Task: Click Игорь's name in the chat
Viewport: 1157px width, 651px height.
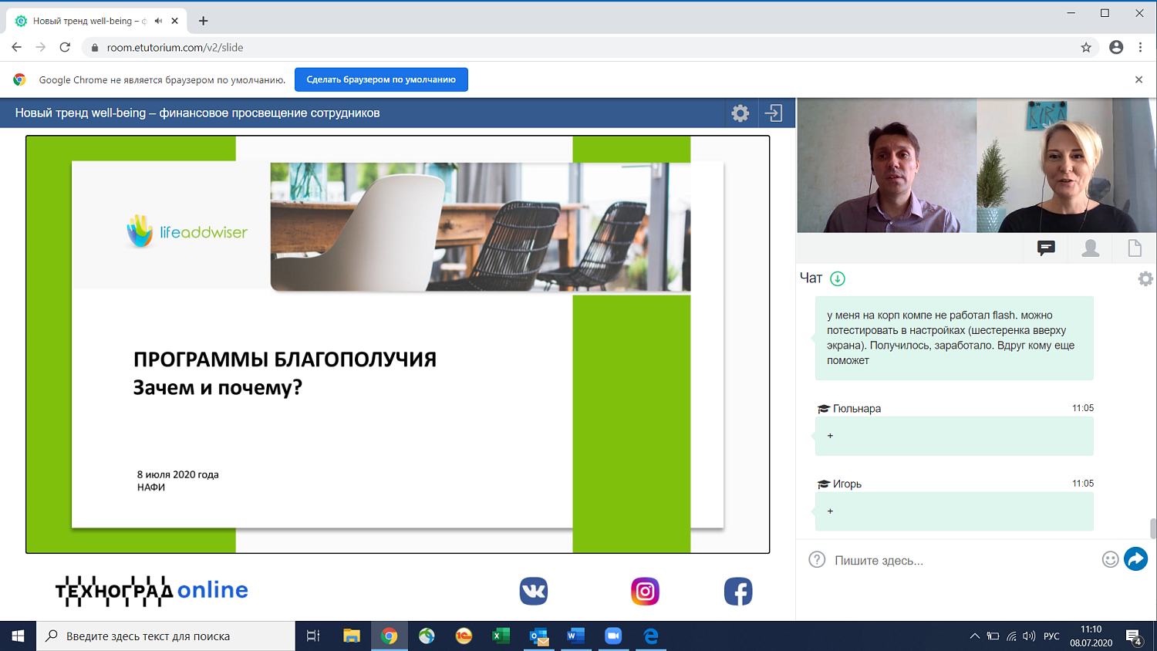Action: coord(847,484)
